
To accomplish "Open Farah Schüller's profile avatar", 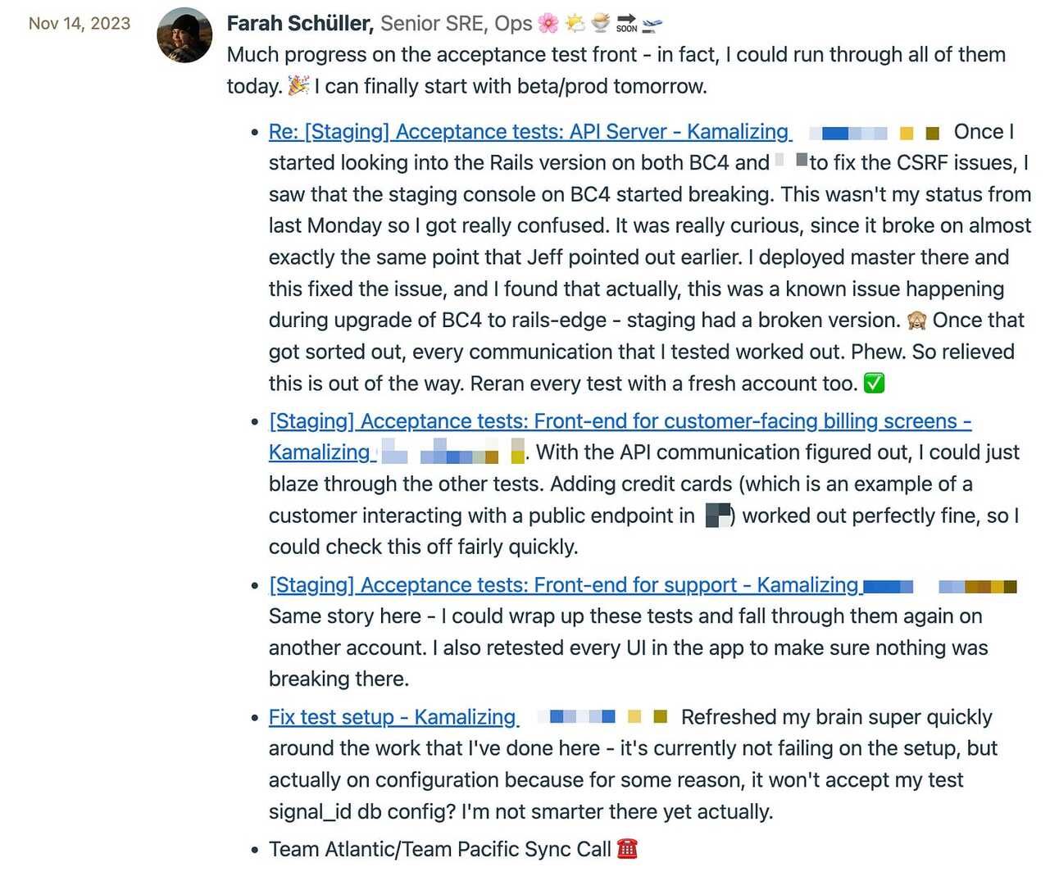I will (x=184, y=35).
